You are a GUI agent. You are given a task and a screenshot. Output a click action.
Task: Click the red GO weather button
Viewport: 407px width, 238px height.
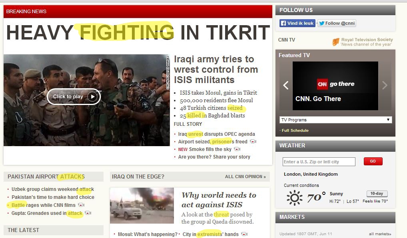pyautogui.click(x=373, y=161)
